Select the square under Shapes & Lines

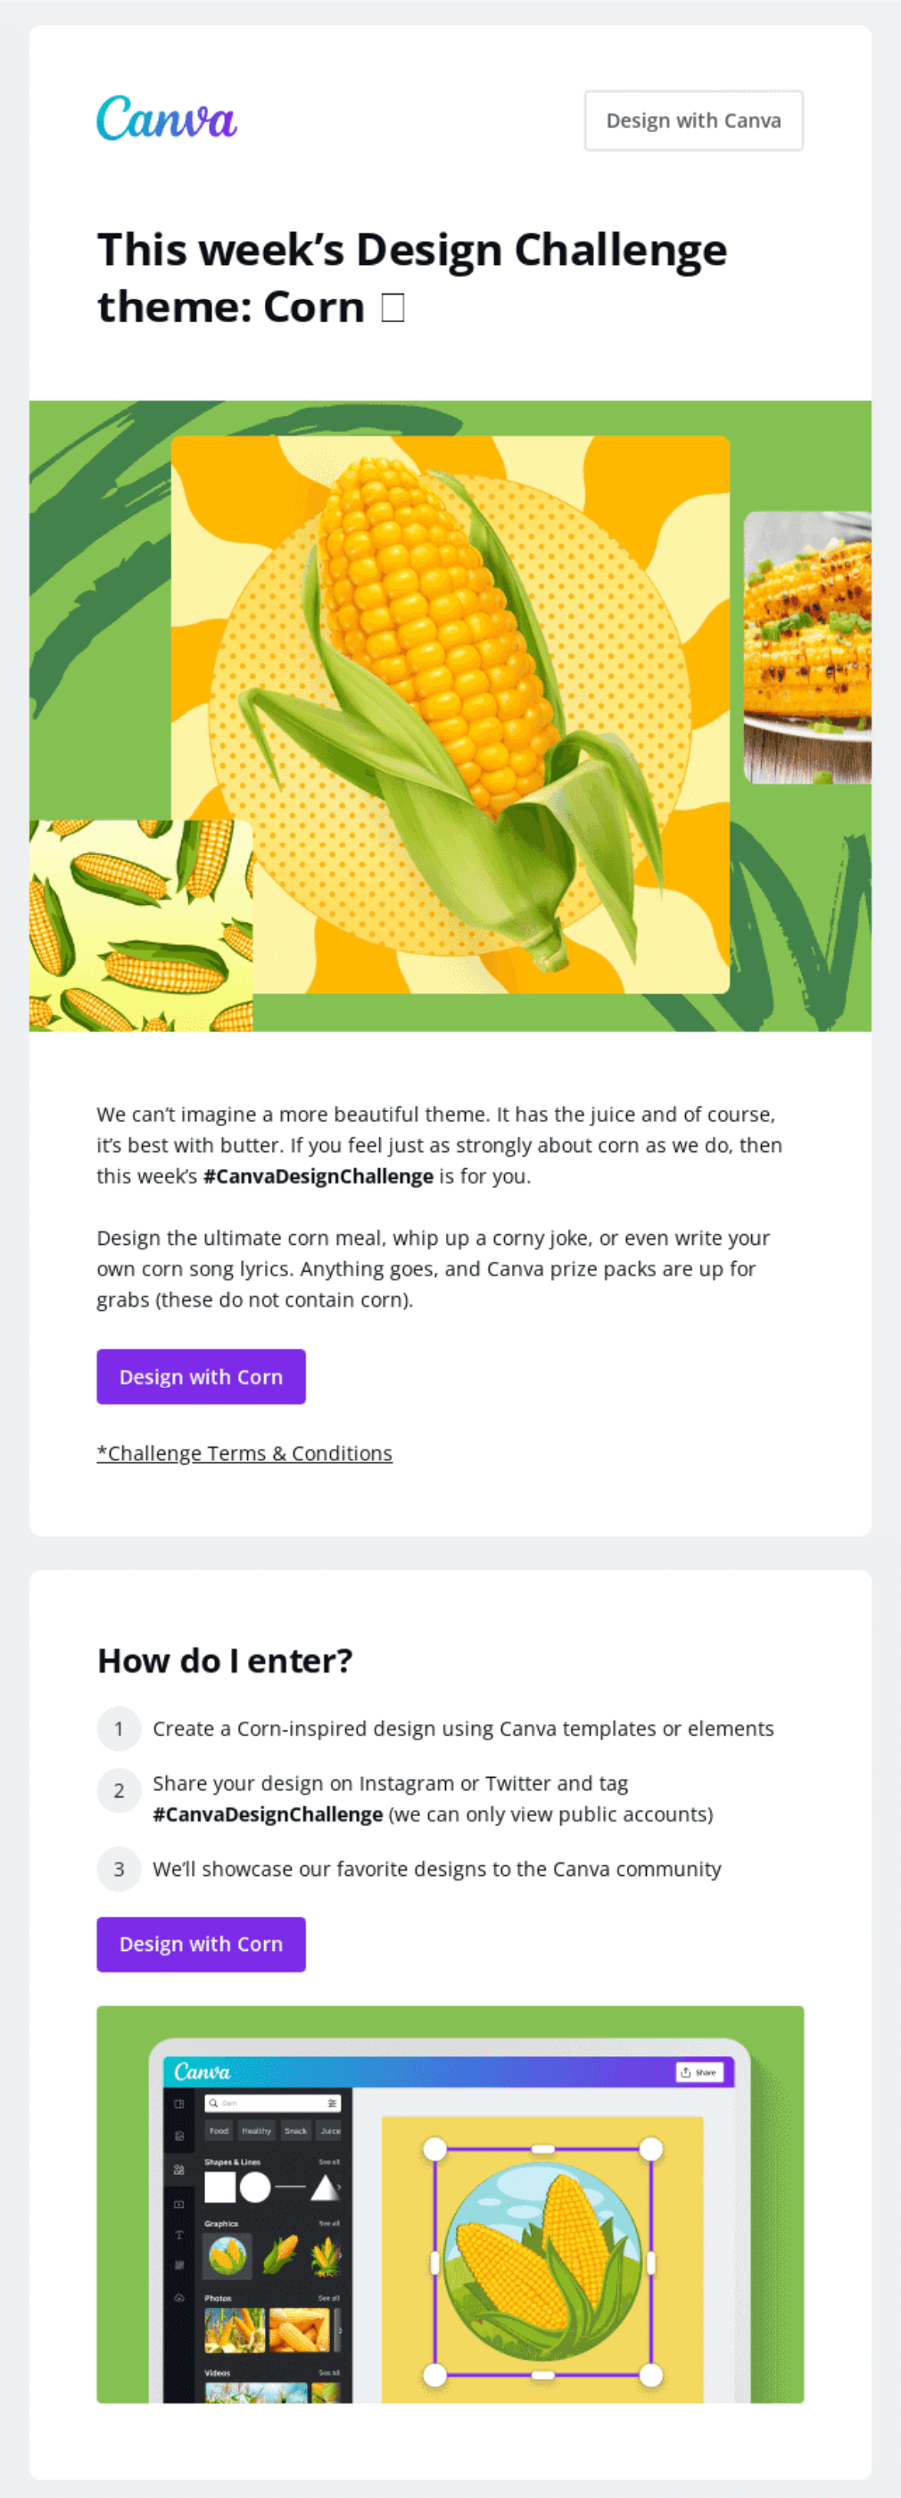pyautogui.click(x=221, y=2187)
